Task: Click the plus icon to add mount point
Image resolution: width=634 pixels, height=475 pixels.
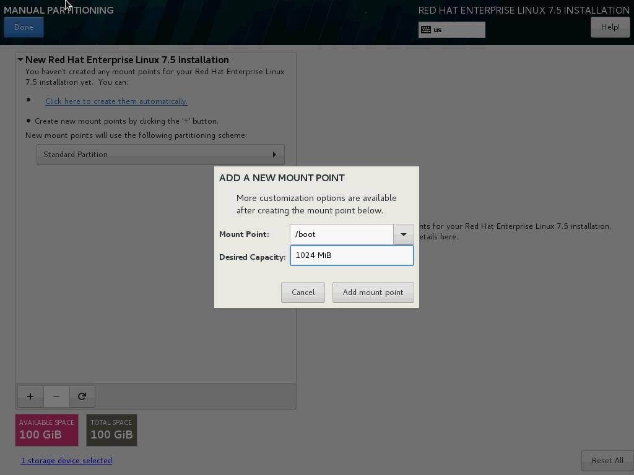Action: click(30, 396)
